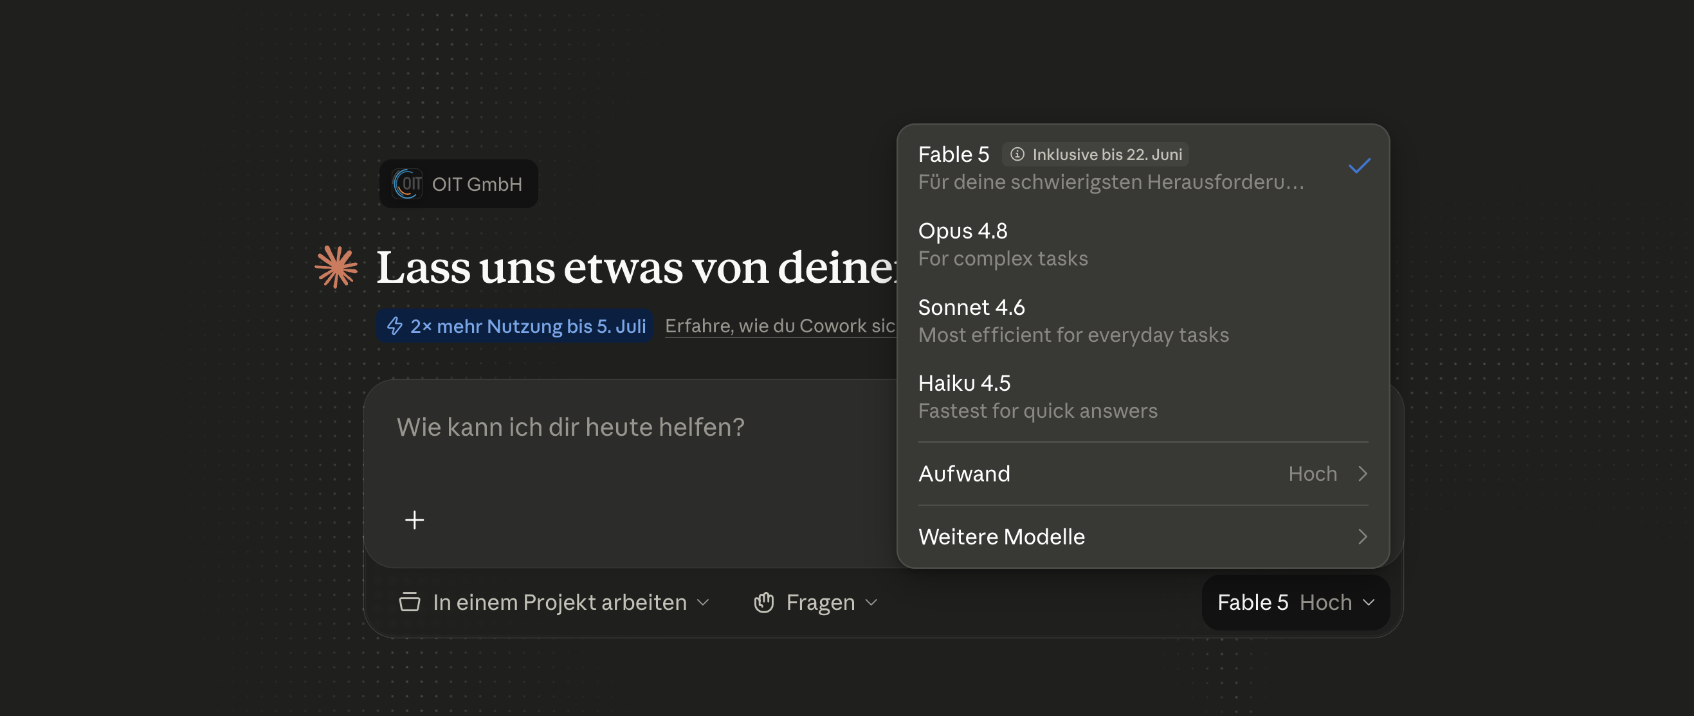The width and height of the screenshot is (1694, 716).
Task: Click the info icon next to Inklusive
Action: 1017,154
